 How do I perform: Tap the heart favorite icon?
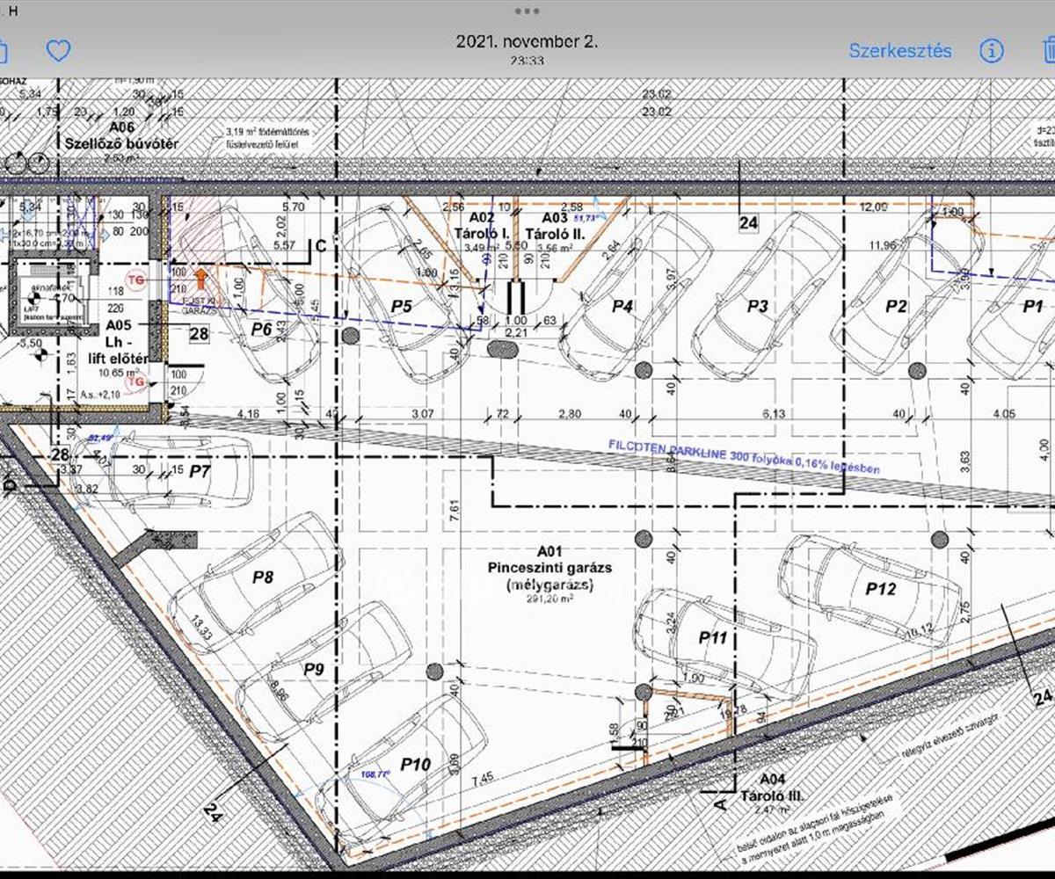[x=58, y=51]
